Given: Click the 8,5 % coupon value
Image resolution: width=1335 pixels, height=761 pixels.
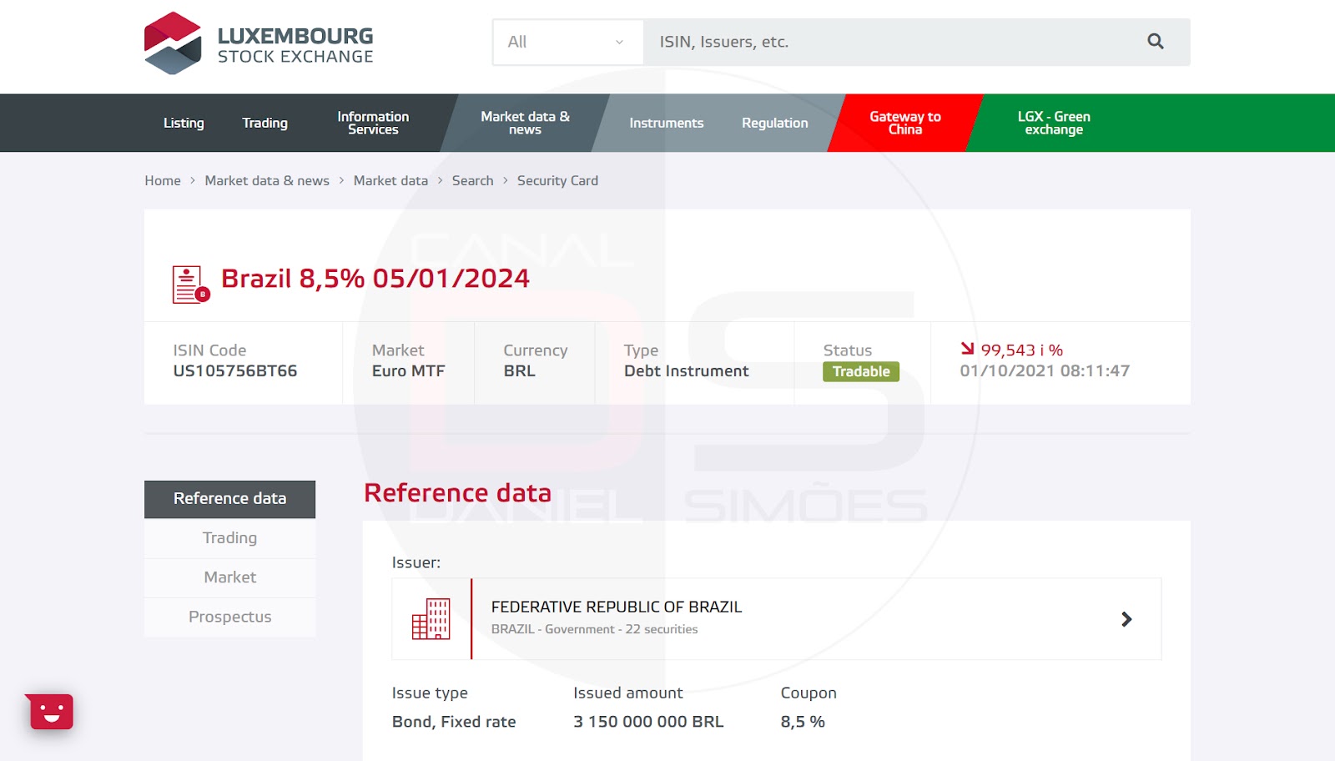Looking at the screenshot, I should pos(803,722).
